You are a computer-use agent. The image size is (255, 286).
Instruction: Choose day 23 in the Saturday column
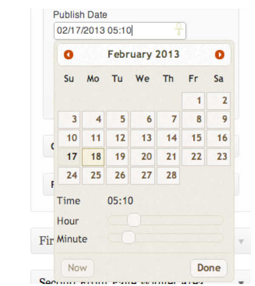pos(218,157)
